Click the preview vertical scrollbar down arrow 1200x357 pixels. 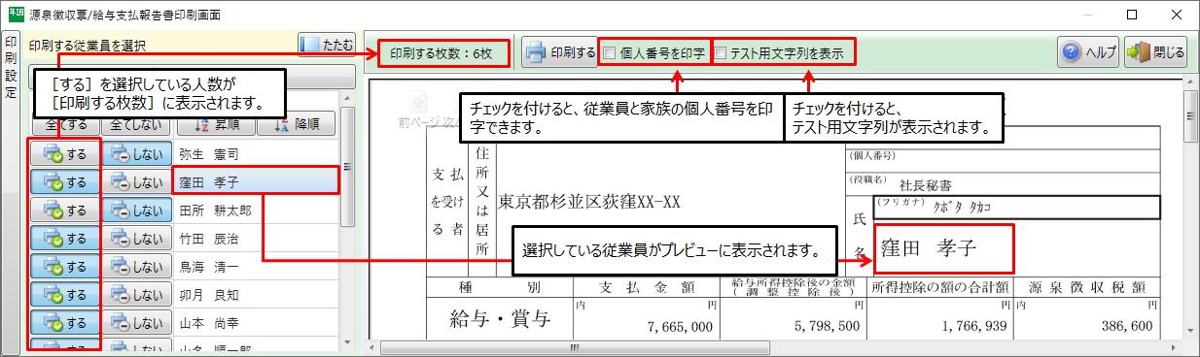click(1190, 331)
